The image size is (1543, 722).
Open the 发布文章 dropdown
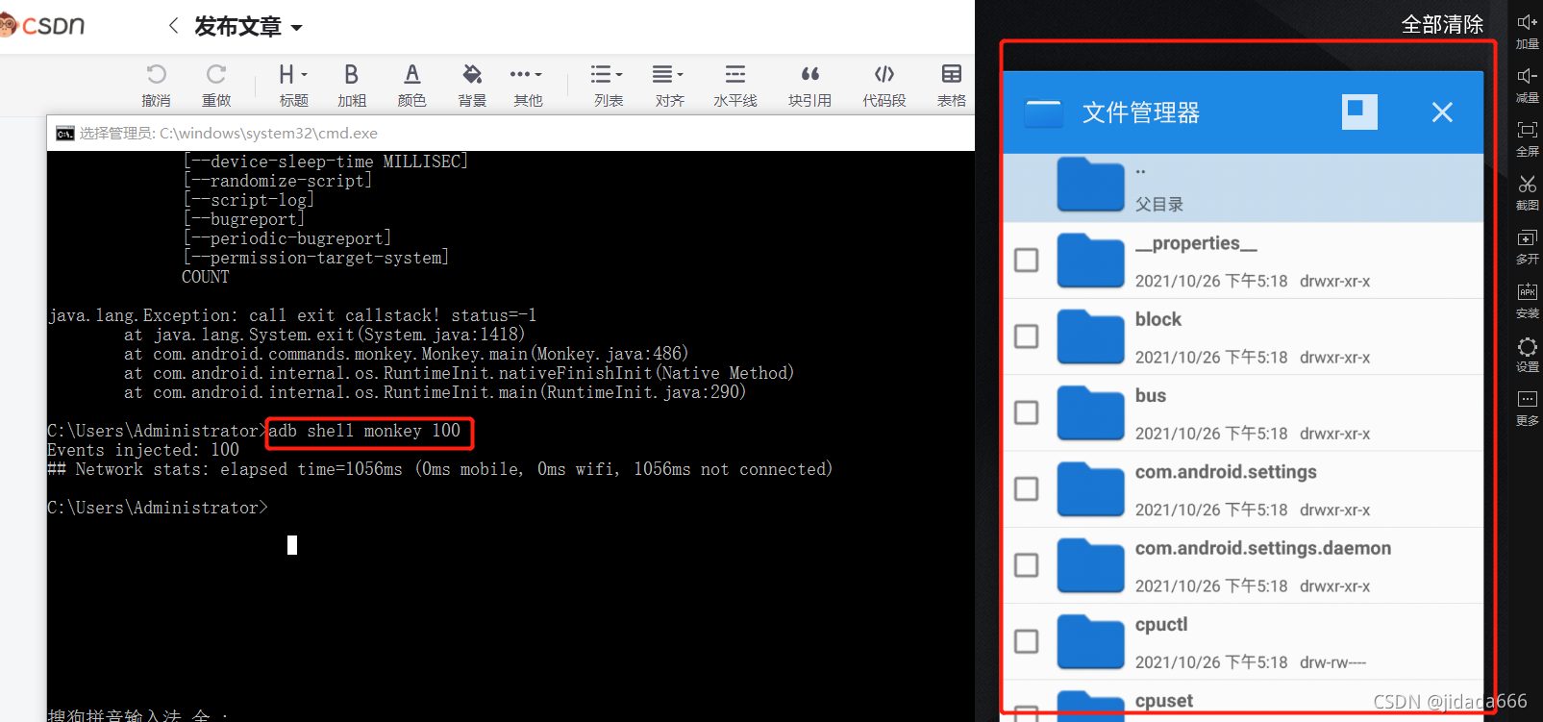pos(248,26)
